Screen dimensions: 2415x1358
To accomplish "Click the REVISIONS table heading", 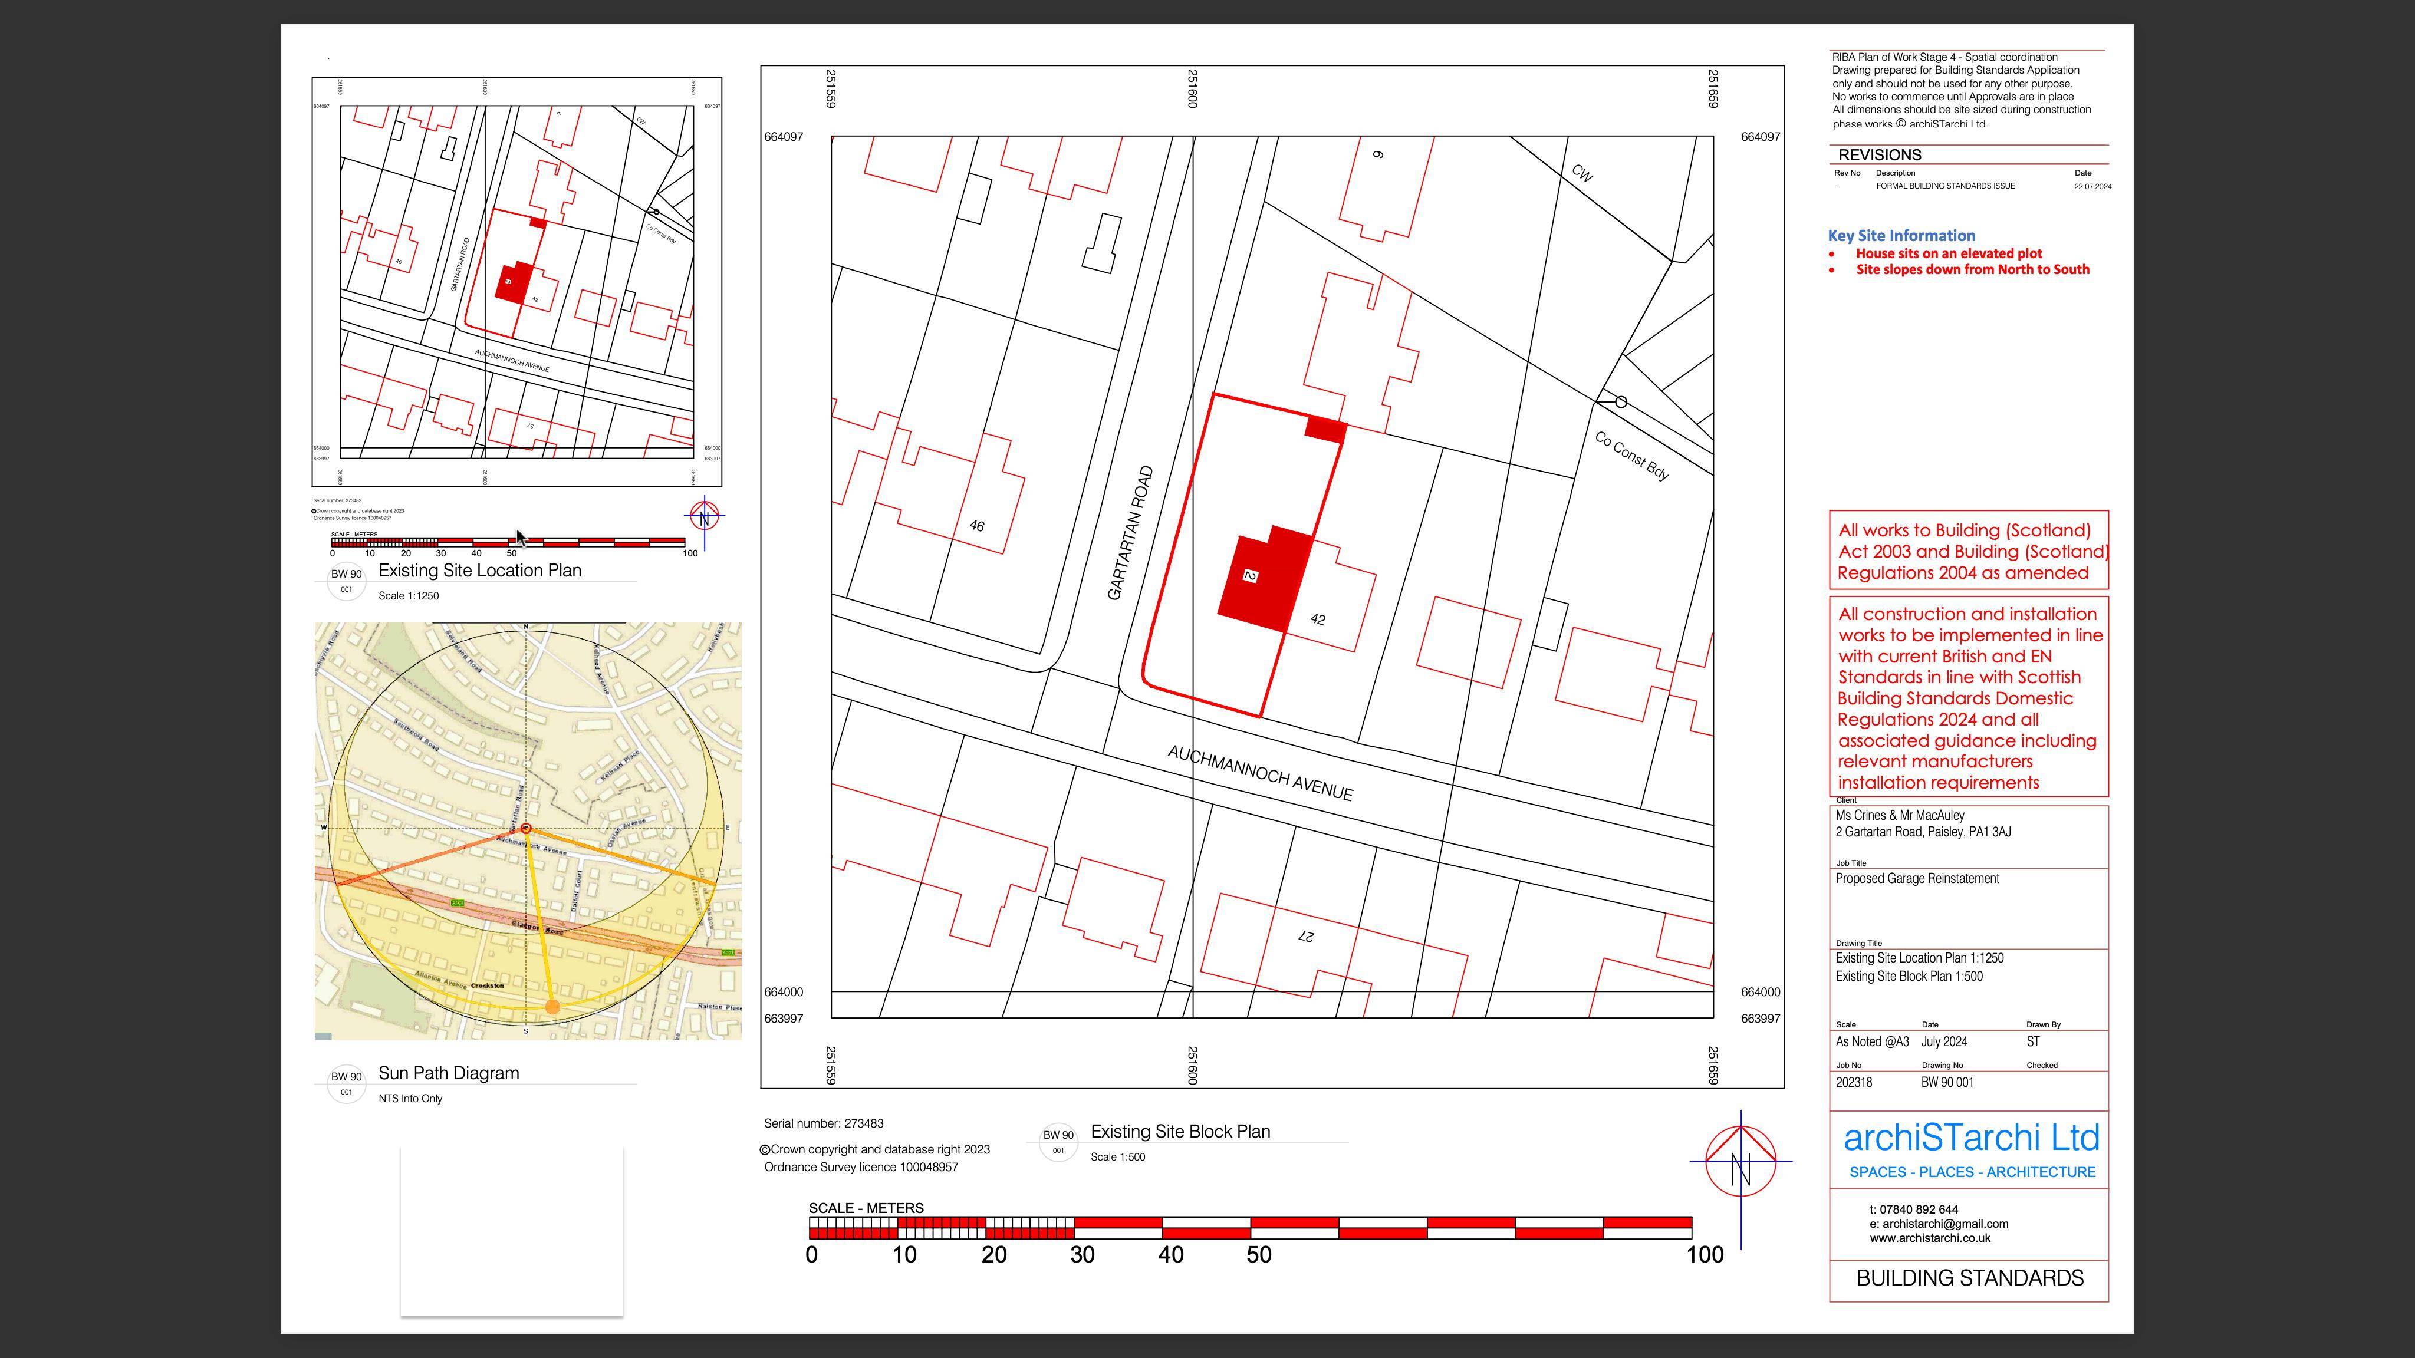I will tap(1878, 156).
